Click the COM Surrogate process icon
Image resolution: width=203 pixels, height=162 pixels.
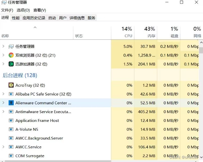[x=11, y=156]
